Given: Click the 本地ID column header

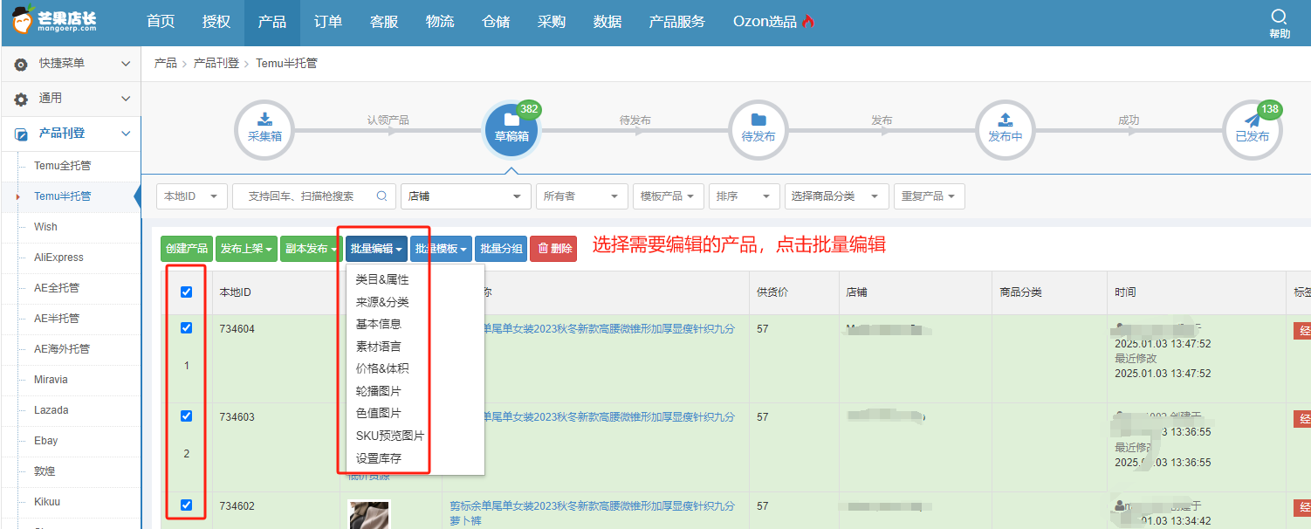Looking at the screenshot, I should click(x=236, y=292).
